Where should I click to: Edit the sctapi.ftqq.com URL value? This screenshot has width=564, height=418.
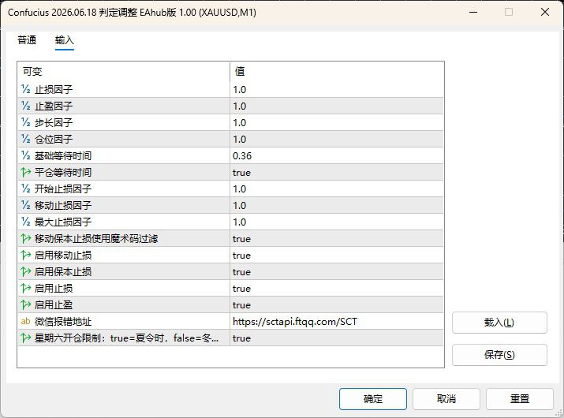(336, 321)
